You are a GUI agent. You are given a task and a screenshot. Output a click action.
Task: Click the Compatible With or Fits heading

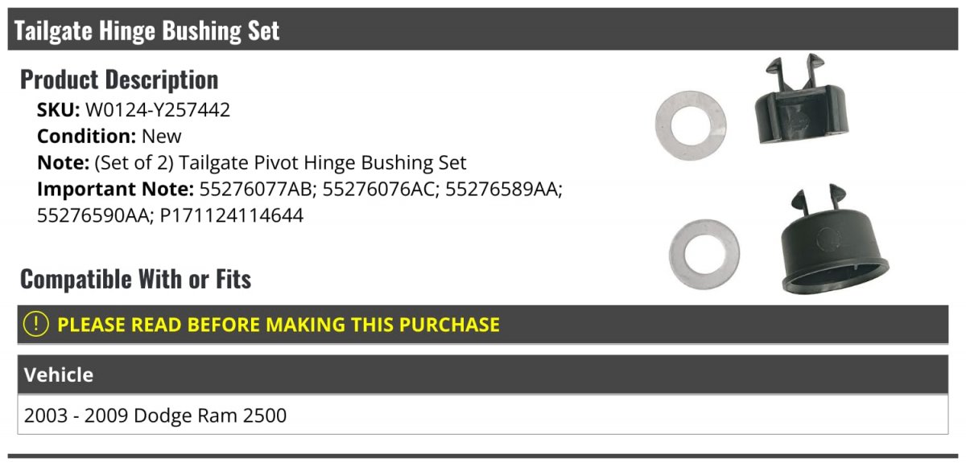click(136, 279)
